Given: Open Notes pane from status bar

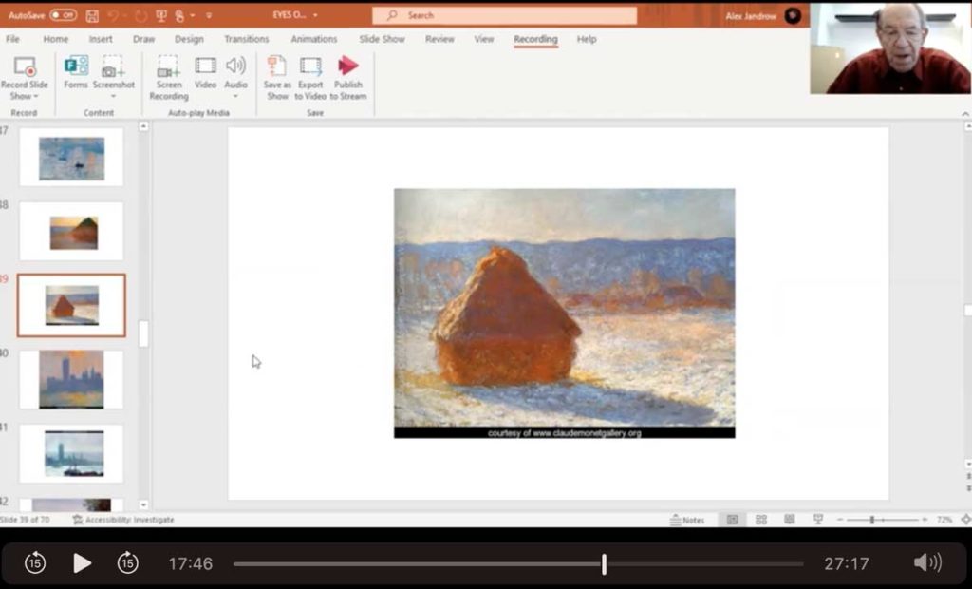Looking at the screenshot, I should [687, 520].
